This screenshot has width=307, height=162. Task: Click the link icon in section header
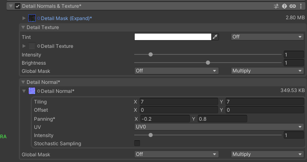[293, 6]
